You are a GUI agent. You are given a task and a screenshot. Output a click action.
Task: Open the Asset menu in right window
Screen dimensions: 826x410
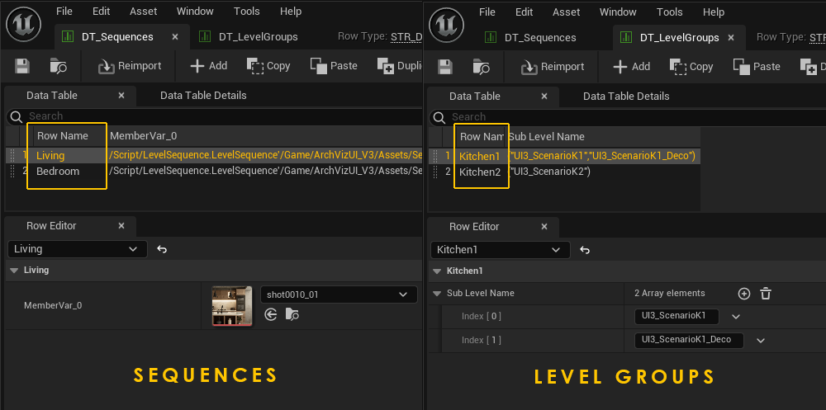coord(567,12)
